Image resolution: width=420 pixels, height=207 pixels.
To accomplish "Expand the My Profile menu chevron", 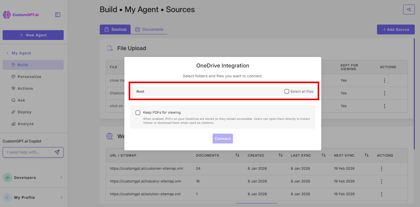I will [x=61, y=198].
